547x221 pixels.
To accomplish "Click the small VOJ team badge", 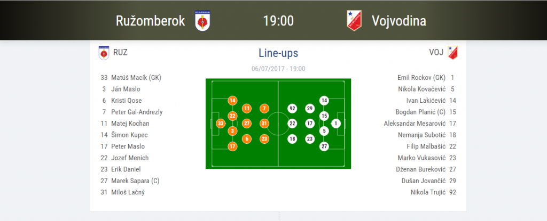I will tap(453, 53).
